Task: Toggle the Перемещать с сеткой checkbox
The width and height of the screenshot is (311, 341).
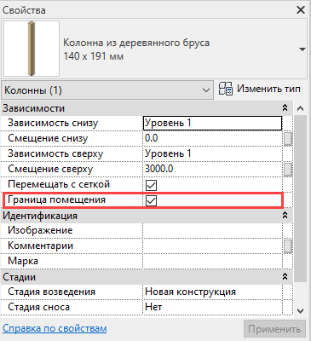Action: (151, 186)
